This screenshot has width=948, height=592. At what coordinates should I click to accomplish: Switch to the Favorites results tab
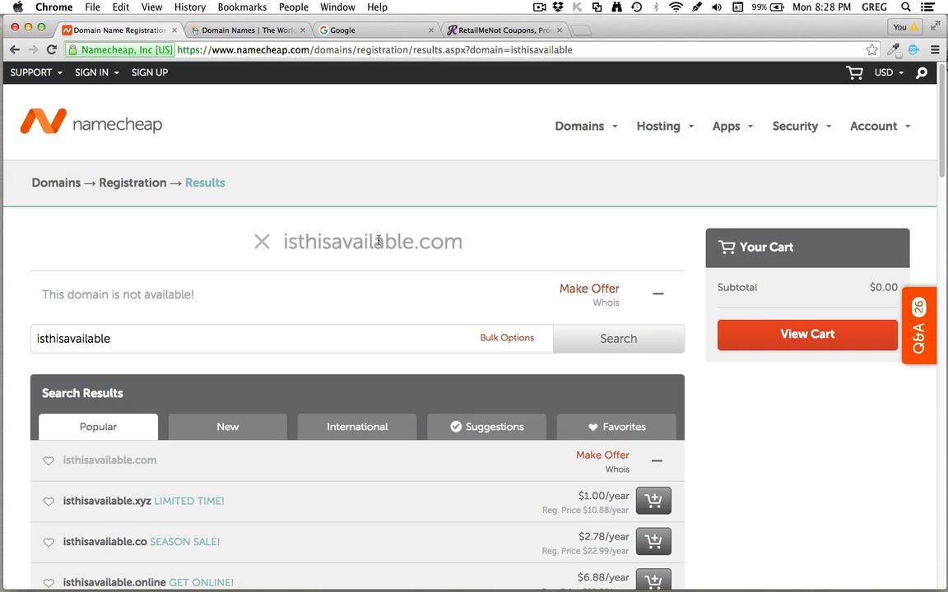[x=616, y=427]
